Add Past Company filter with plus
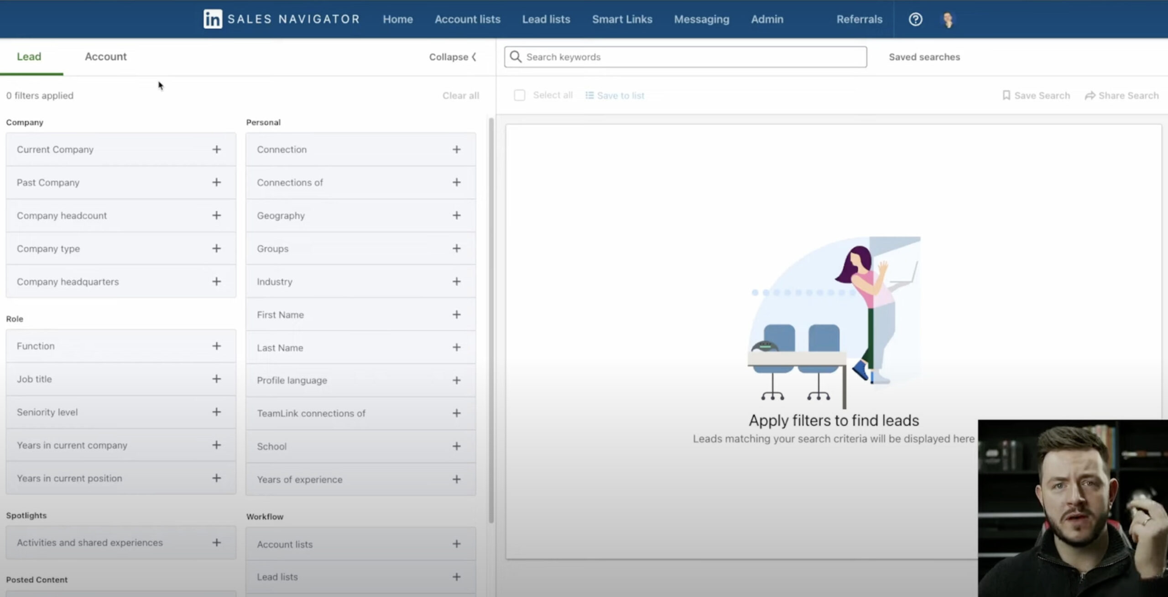This screenshot has width=1168, height=597. click(x=217, y=182)
